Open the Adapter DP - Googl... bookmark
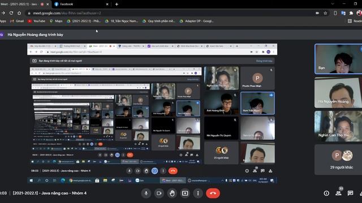 [x=197, y=21]
